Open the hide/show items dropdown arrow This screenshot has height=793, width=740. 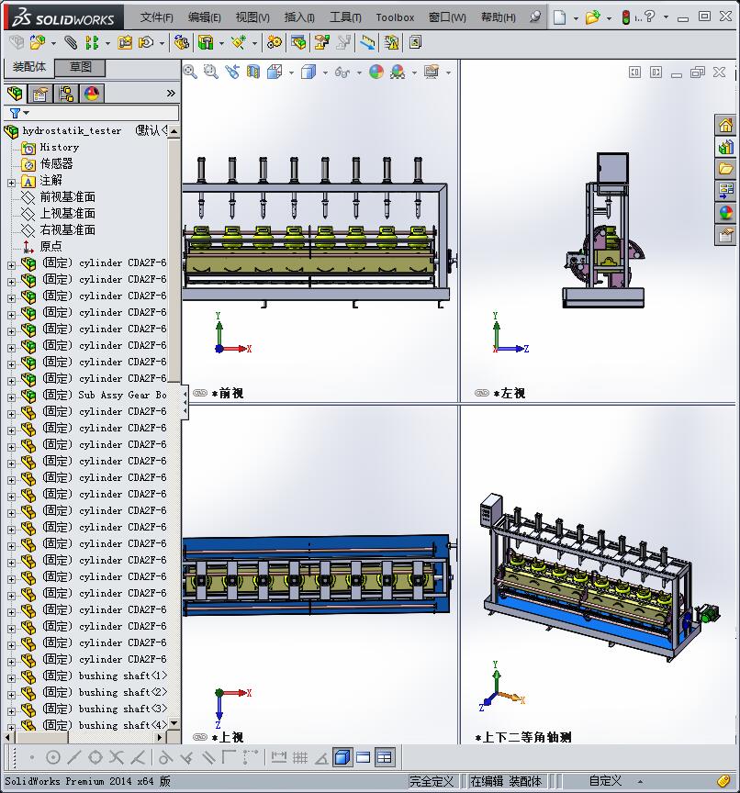(359, 73)
